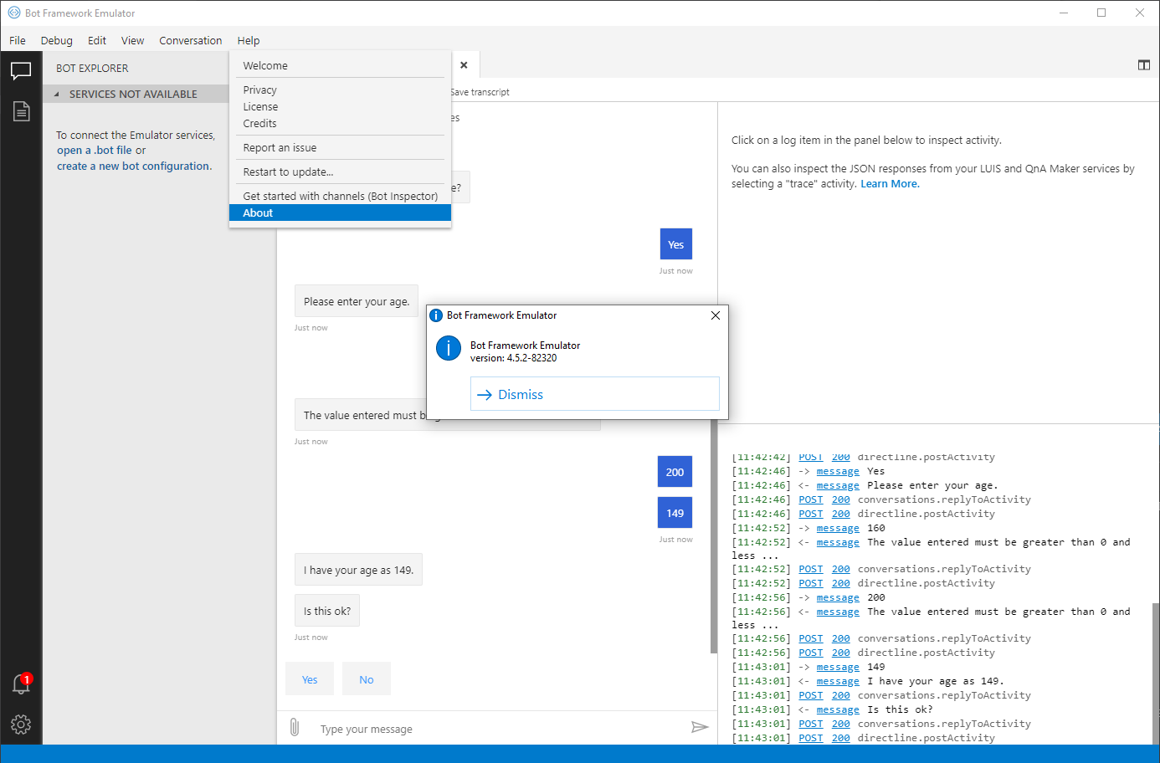Image resolution: width=1160 pixels, height=763 pixels.
Task: Open the settings gear icon
Action: 21,725
